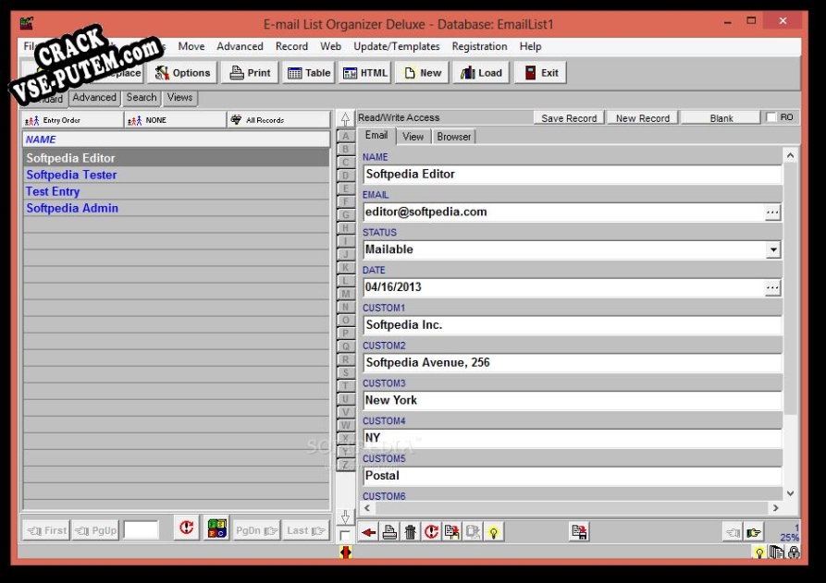Open the Table view from toolbar

[x=309, y=73]
